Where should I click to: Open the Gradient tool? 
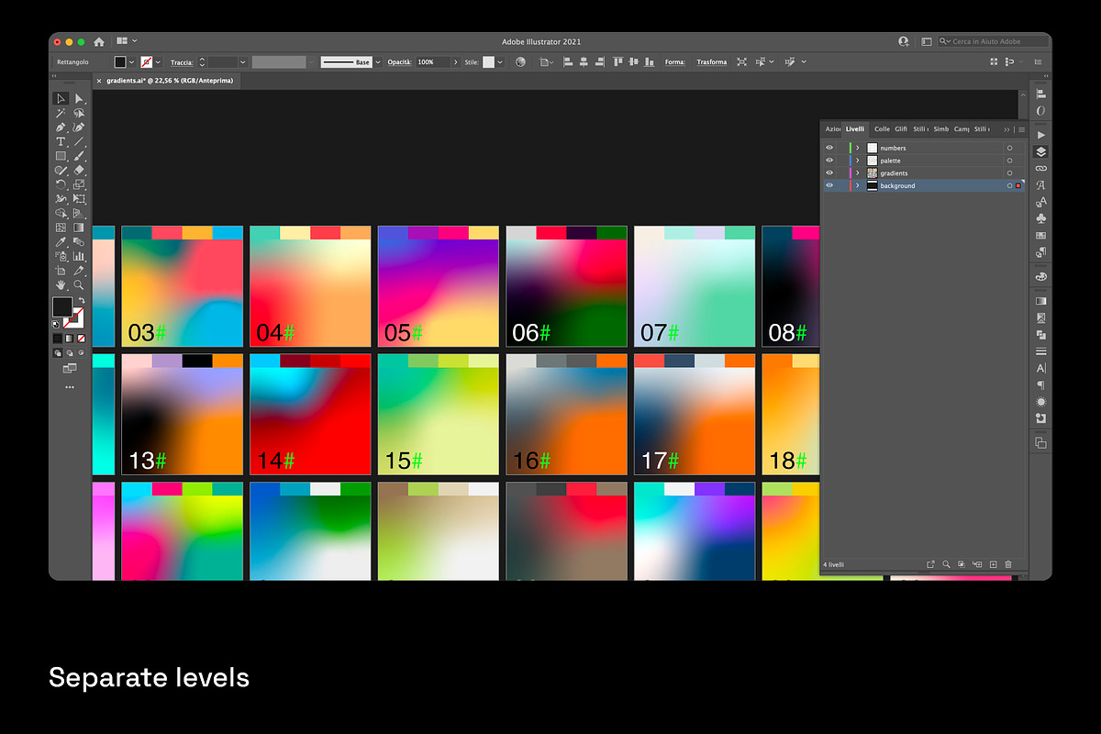79,226
